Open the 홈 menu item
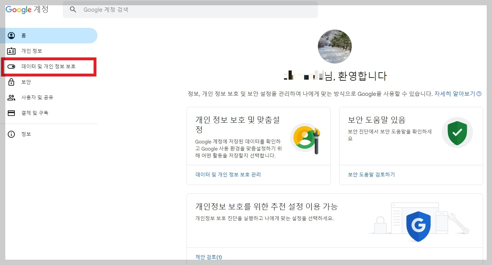The image size is (492, 265). (49, 36)
